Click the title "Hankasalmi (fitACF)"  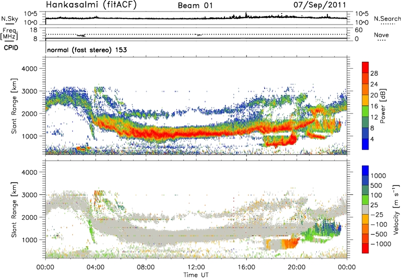click(91, 5)
